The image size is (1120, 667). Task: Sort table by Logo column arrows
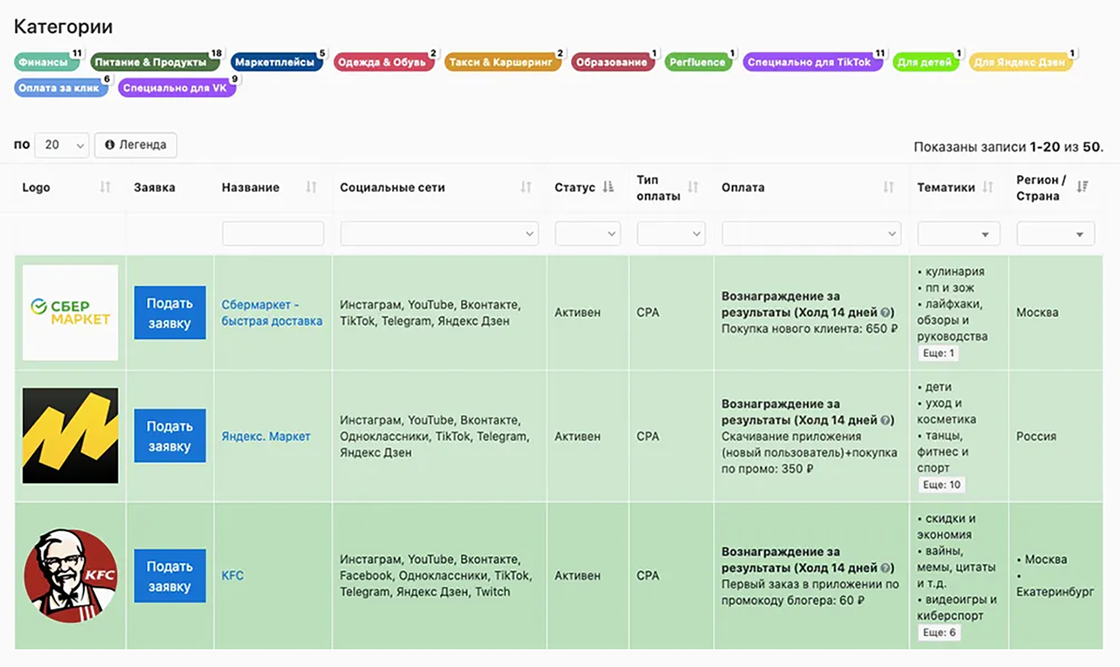click(105, 188)
